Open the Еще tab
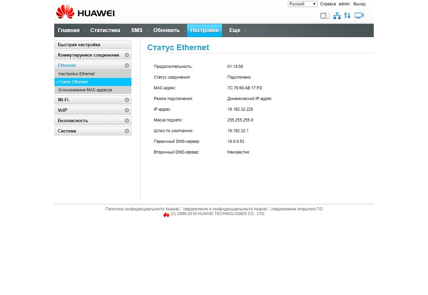This screenshot has width=428, height=295. click(235, 30)
